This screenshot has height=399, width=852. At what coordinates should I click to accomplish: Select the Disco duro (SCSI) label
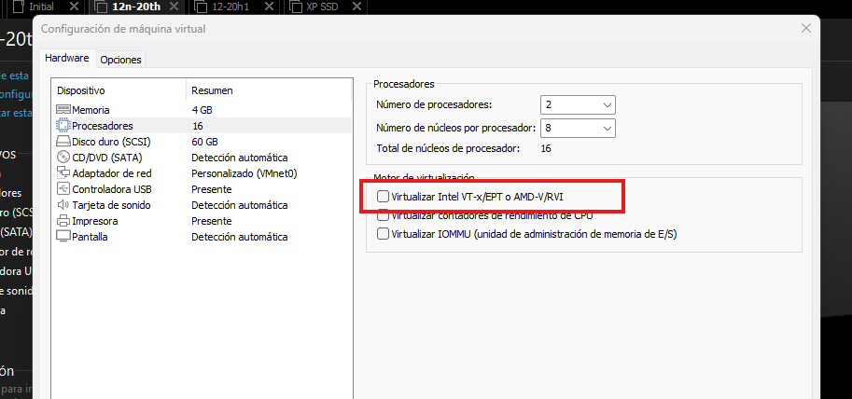click(x=111, y=142)
